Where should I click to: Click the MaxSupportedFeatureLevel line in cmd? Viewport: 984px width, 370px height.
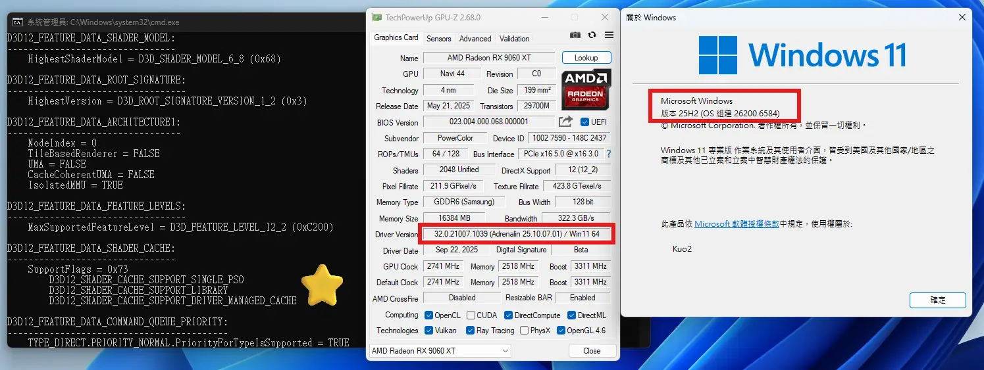coord(180,227)
